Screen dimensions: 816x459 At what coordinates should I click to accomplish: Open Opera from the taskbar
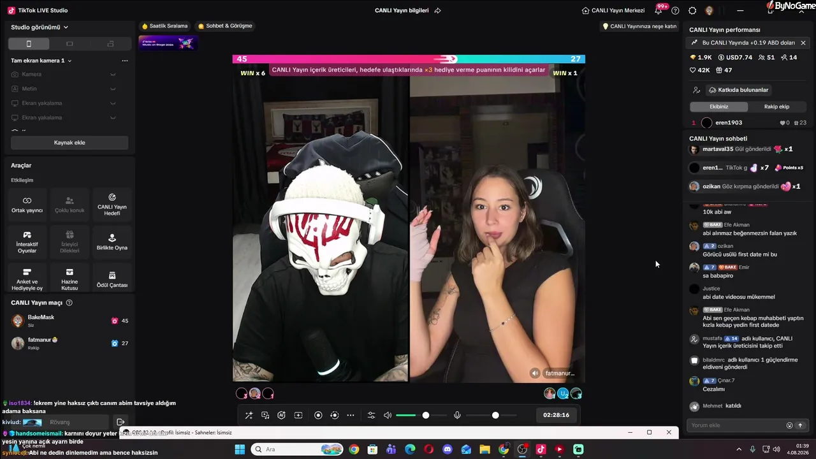tap(429, 449)
